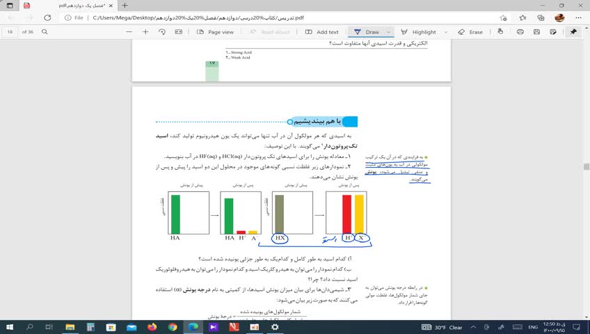Activate the Highlight tool
Viewport: 590px width, 334px height.
coord(419,32)
